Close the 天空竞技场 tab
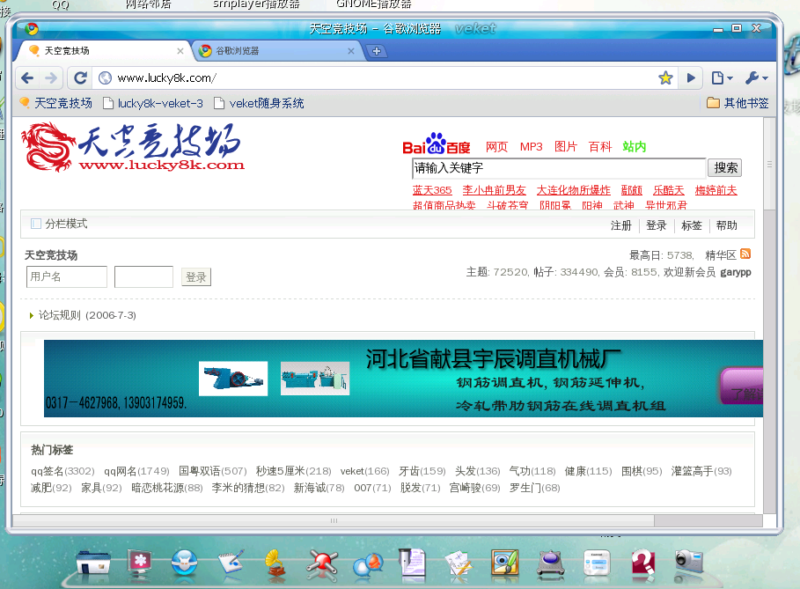This screenshot has height=589, width=800. [180, 51]
